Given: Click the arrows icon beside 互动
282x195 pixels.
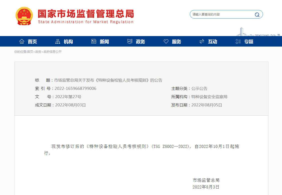Looking at the screenshot, I should click(202, 42).
